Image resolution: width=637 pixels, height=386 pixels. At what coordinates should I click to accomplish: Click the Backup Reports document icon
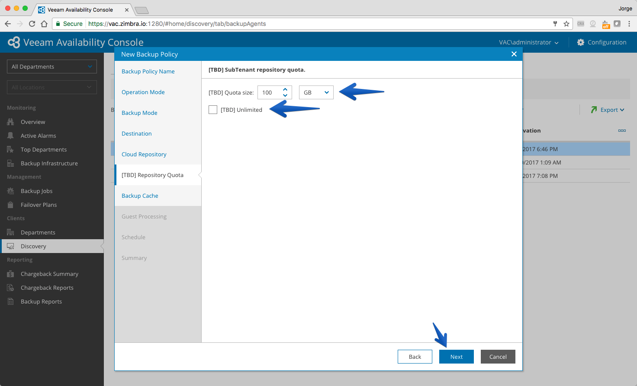tap(10, 301)
